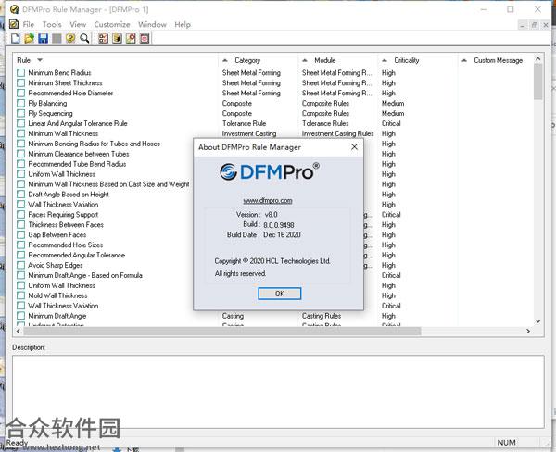Image resolution: width=556 pixels, height=452 pixels.
Task: Click the yellow question mark help icon
Action: click(70, 38)
